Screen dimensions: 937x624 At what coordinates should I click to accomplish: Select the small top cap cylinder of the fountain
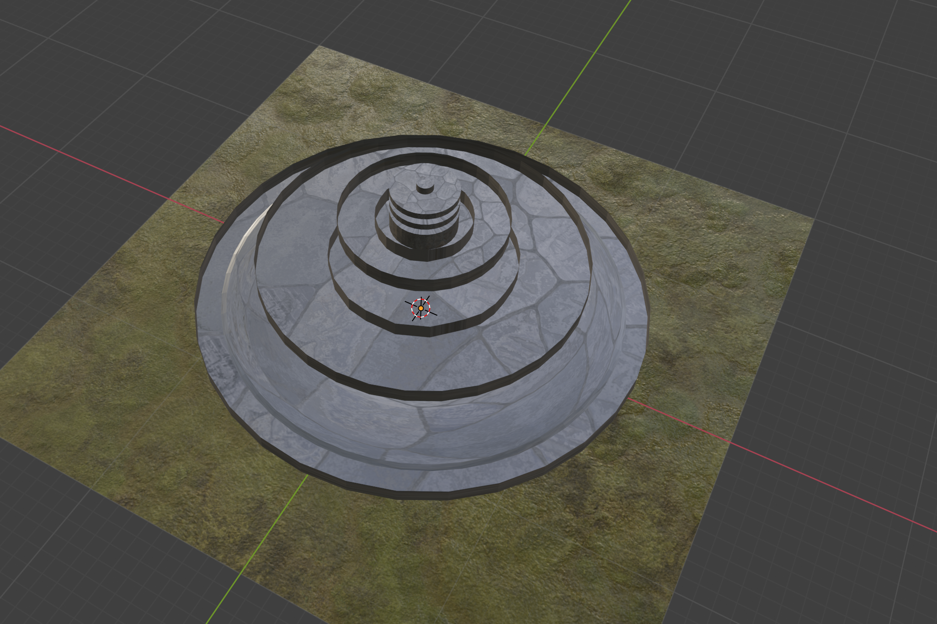point(425,188)
